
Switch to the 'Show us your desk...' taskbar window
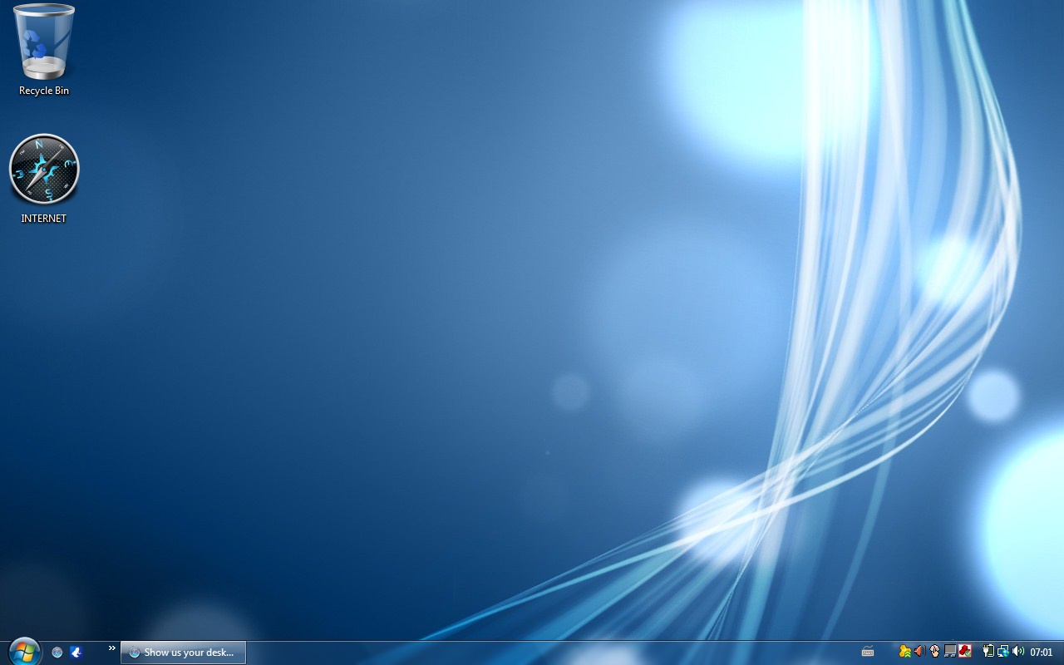[x=184, y=653]
